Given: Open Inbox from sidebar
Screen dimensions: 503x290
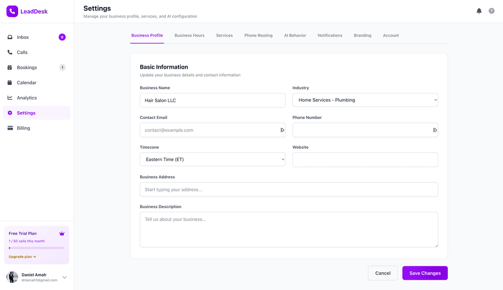Looking at the screenshot, I should pyautogui.click(x=23, y=37).
